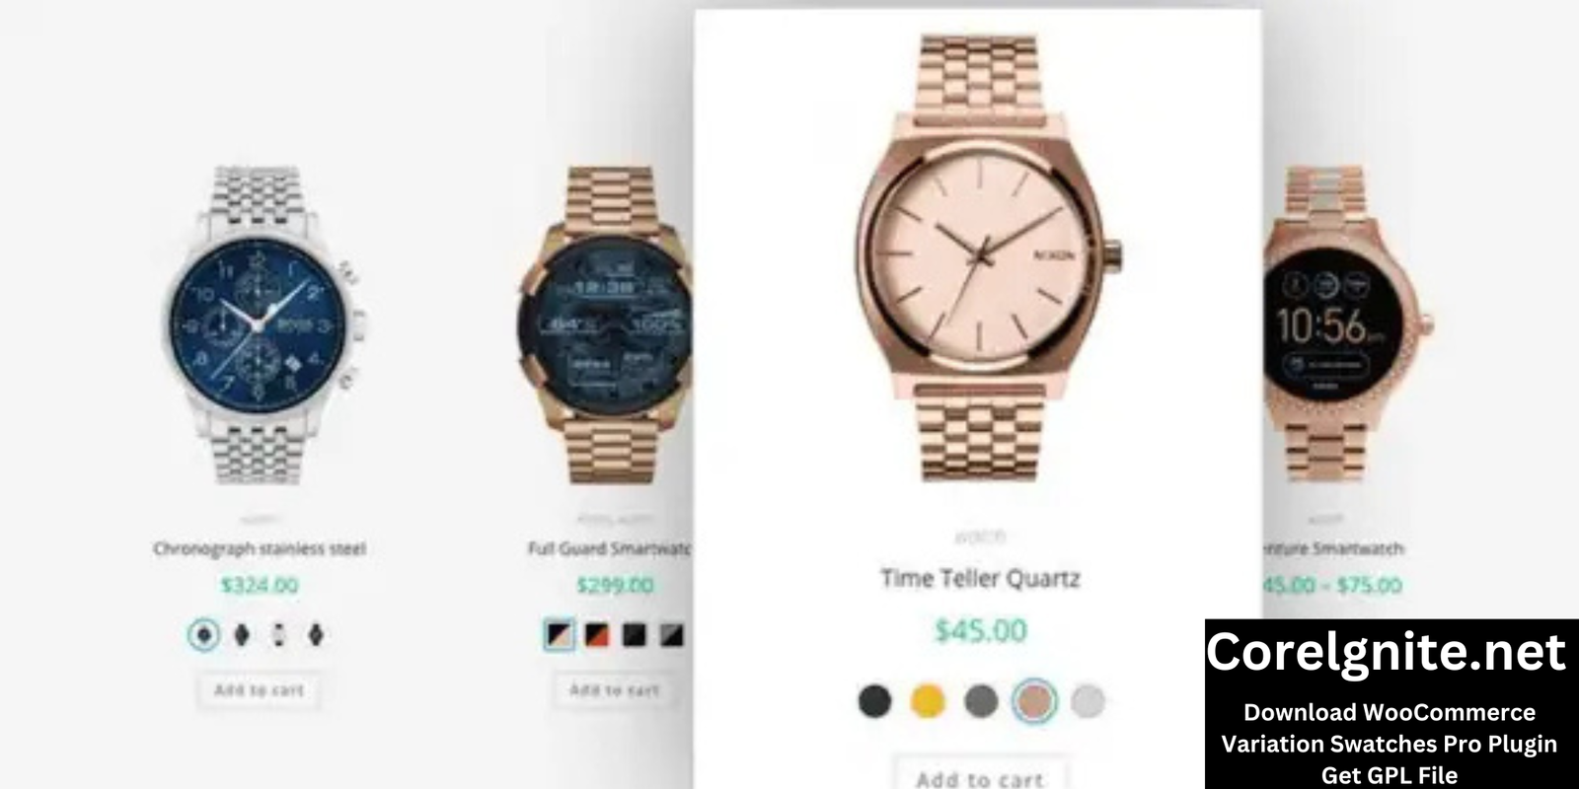Add Full Guard Smartwatch to cart
The width and height of the screenshot is (1579, 789).
pyautogui.click(x=614, y=690)
